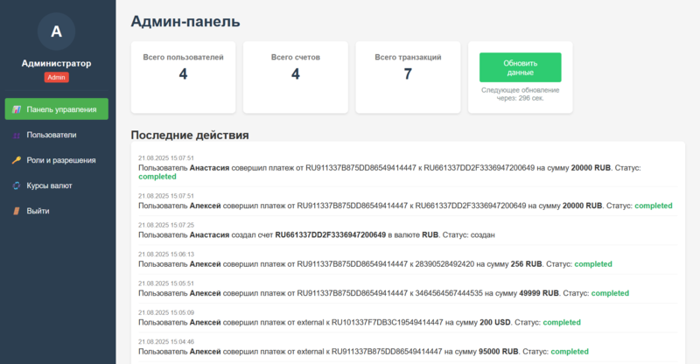Screen dimensions: 700x364
Task: Click the bold account number RU661337DD2F3336947200649
Action: [331, 234]
